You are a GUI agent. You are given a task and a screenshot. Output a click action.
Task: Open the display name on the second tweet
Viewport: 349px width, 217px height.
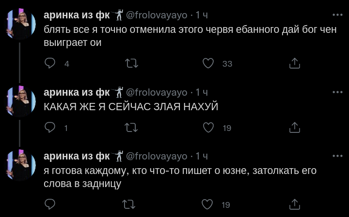(77, 92)
